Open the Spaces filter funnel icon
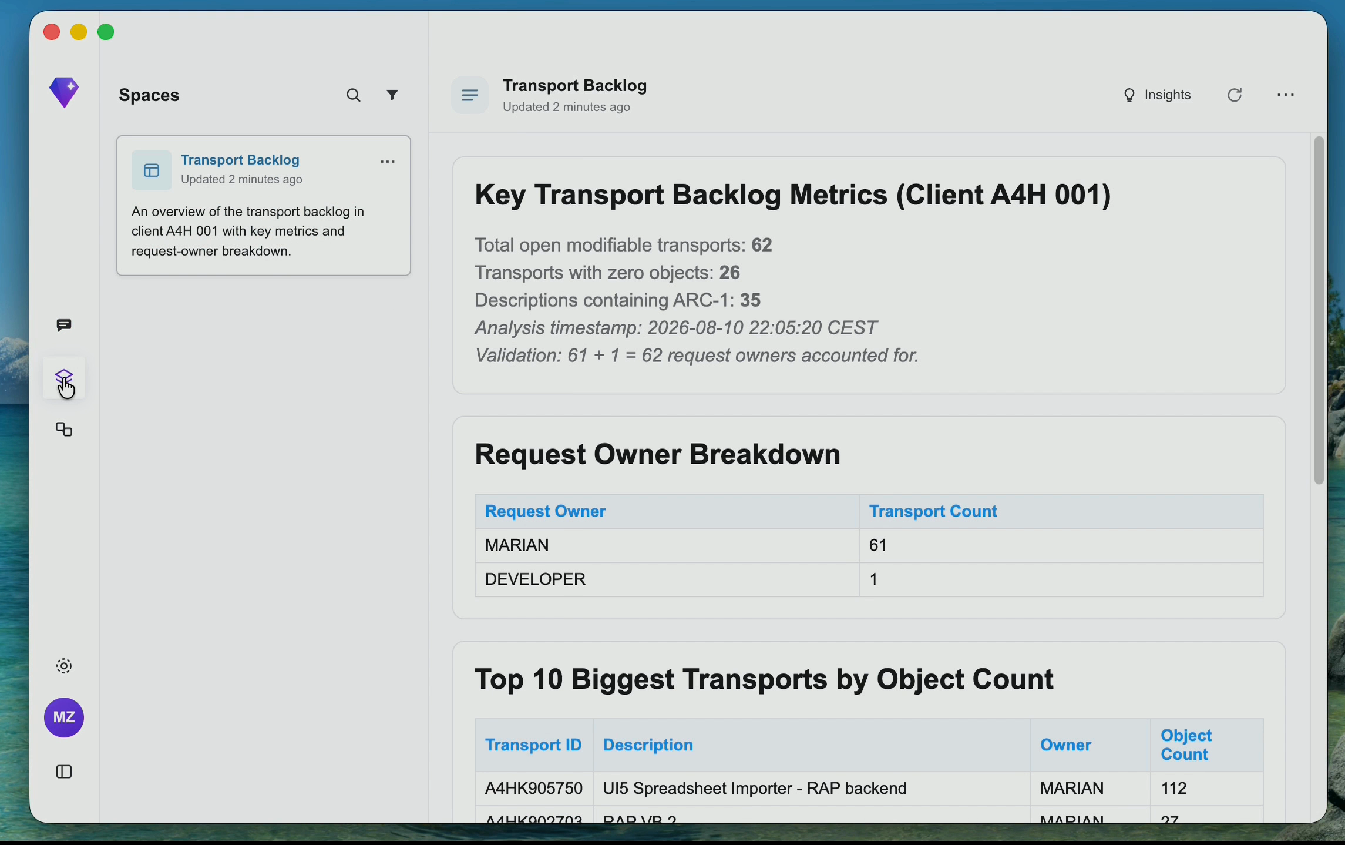The width and height of the screenshot is (1345, 845). (392, 95)
